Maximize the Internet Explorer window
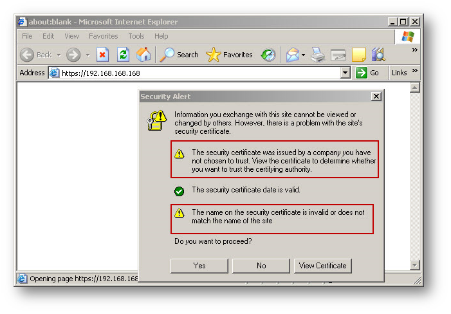Screen dimensions: 451x314 coord(403,22)
